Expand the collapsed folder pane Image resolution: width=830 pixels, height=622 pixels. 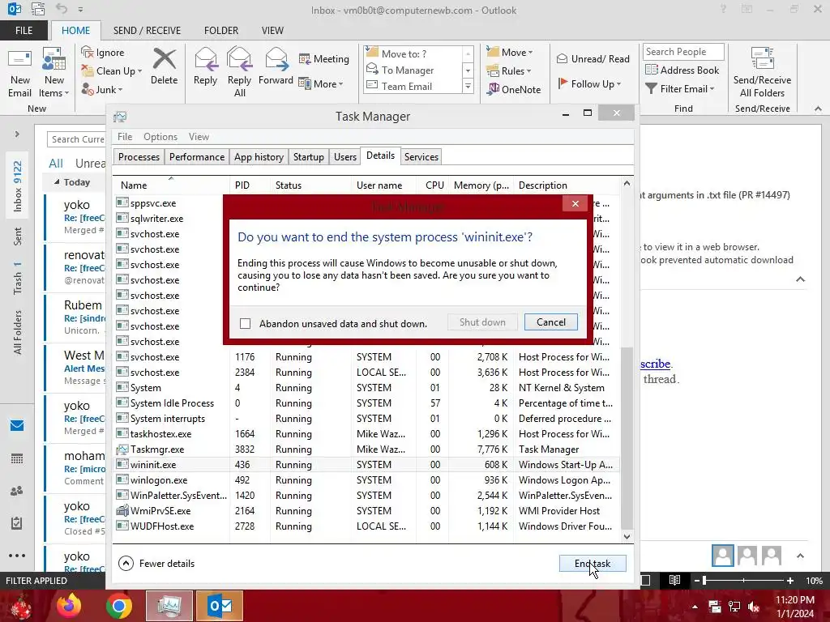(17, 134)
